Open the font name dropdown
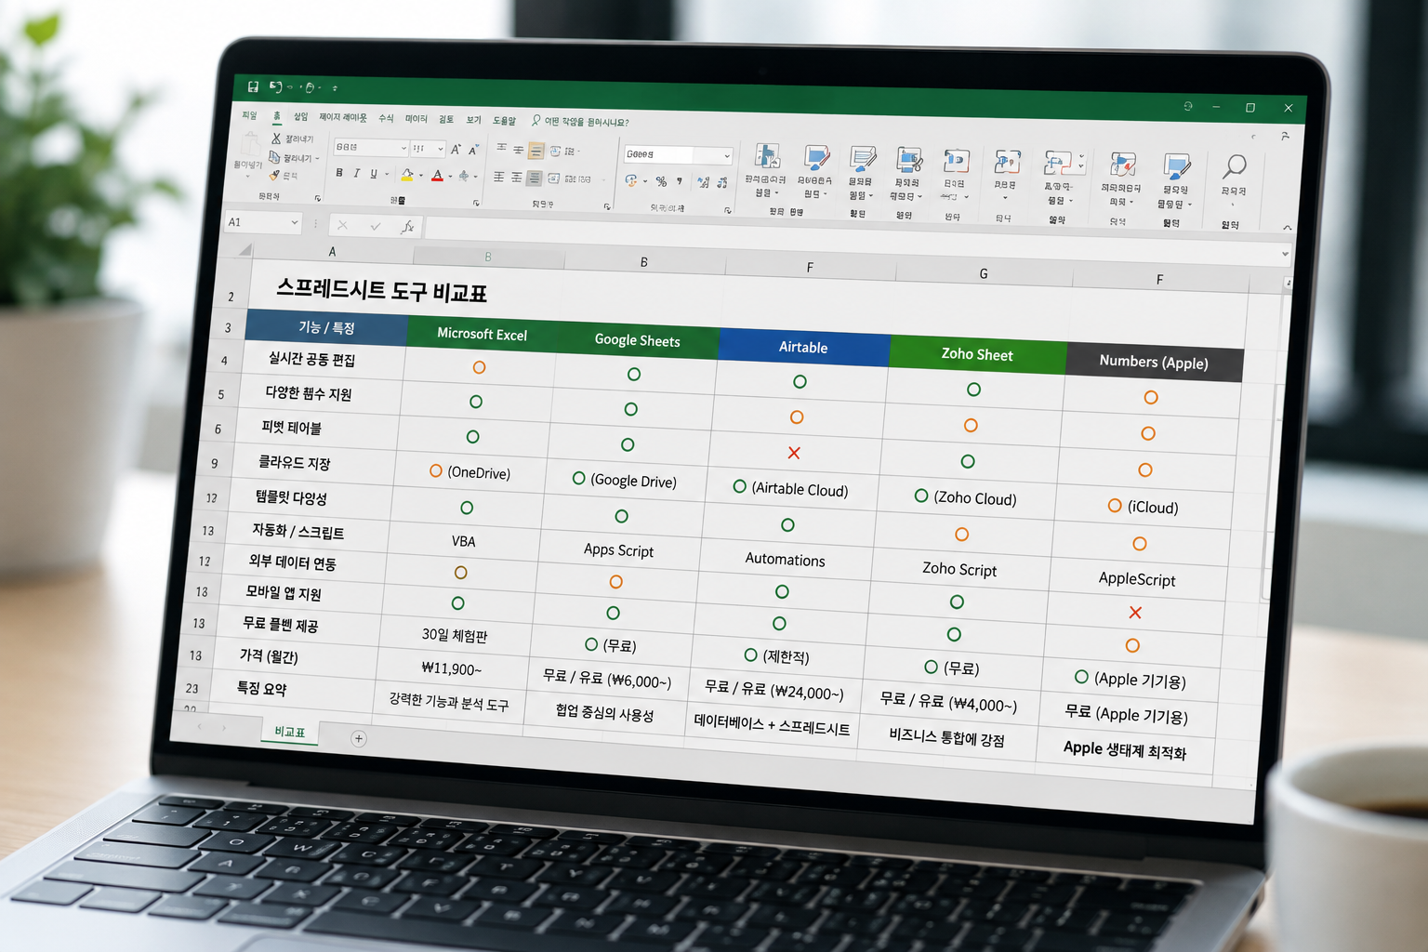The image size is (1428, 952). (x=403, y=148)
